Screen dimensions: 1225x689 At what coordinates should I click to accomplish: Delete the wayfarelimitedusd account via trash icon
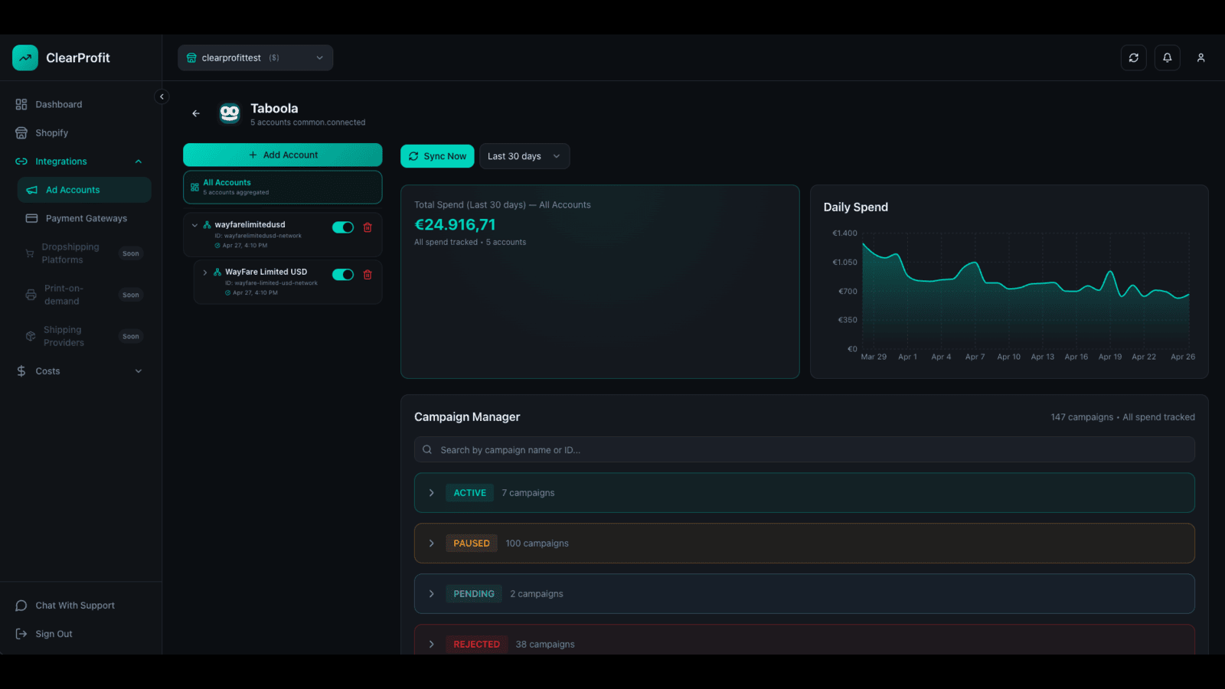pyautogui.click(x=367, y=227)
